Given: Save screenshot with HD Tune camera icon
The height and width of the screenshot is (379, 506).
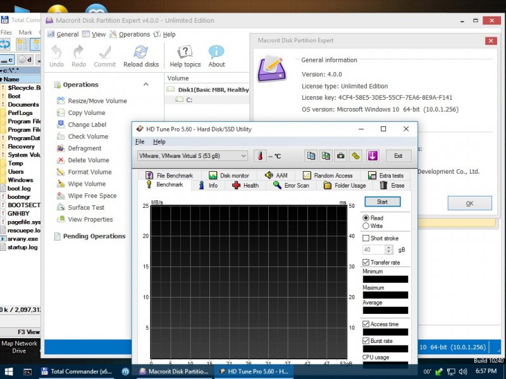Looking at the screenshot, I should [340, 156].
